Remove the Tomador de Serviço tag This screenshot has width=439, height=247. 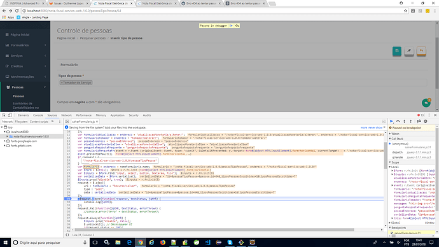(x=62, y=83)
